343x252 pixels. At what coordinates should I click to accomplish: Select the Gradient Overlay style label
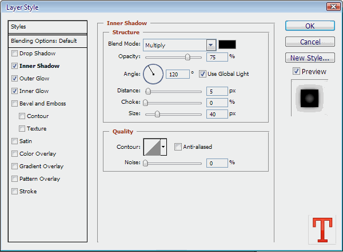[x=41, y=166]
